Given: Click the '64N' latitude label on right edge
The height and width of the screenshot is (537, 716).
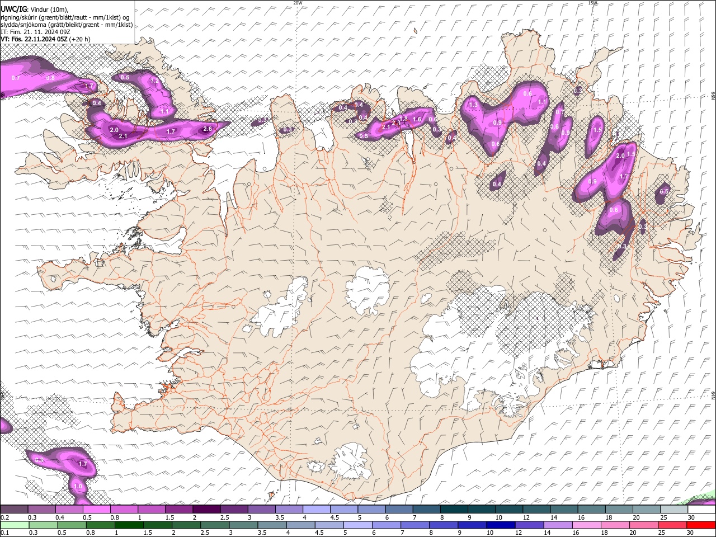Looking at the screenshot, I should (x=713, y=395).
